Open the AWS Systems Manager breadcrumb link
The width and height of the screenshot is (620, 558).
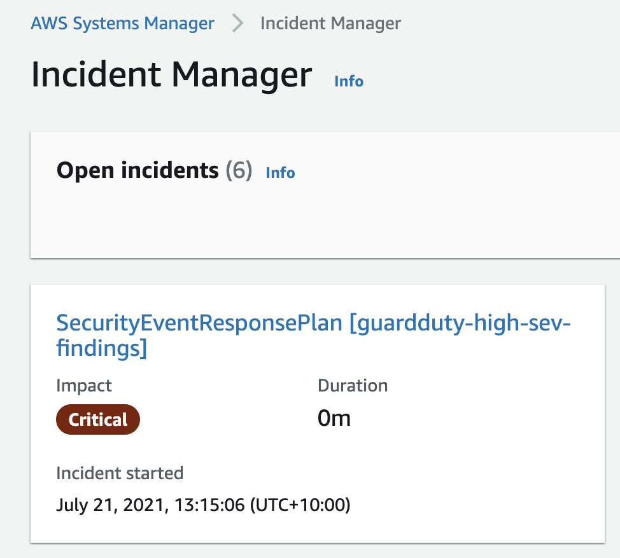[x=122, y=23]
